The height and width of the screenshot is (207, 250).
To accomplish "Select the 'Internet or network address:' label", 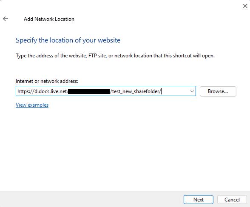I will (x=47, y=81).
